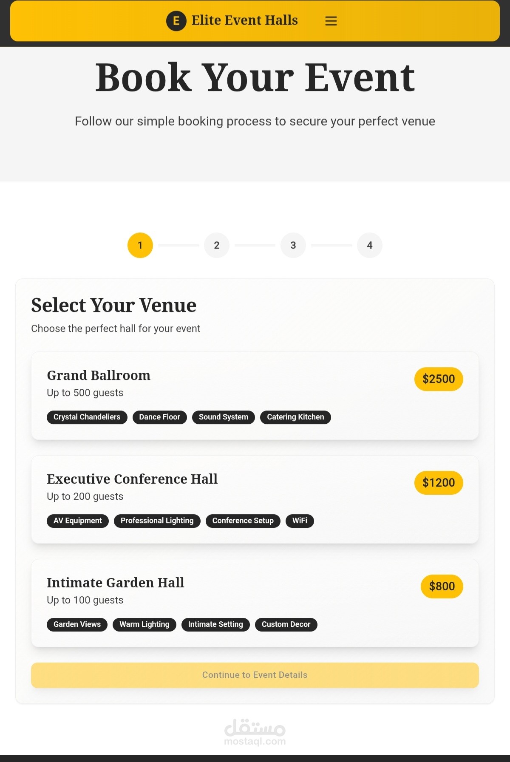This screenshot has height=762, width=510.
Task: Click the Custom Decor tag
Action: (286, 625)
